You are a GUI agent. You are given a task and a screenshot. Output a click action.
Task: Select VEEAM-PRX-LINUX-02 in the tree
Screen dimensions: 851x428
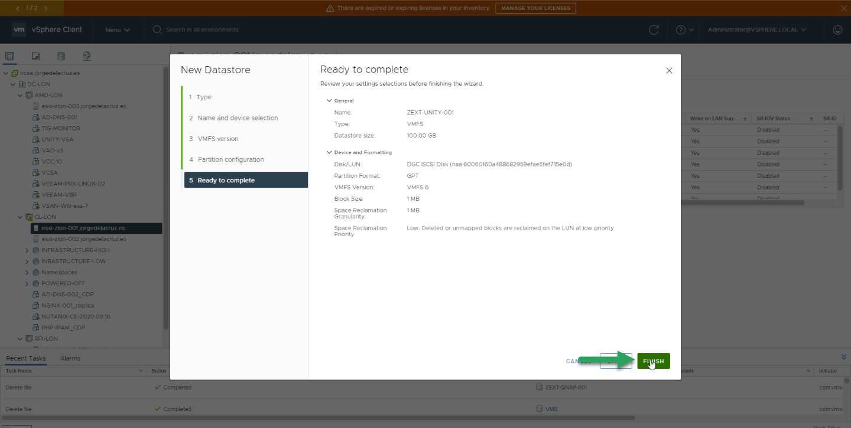(73, 184)
